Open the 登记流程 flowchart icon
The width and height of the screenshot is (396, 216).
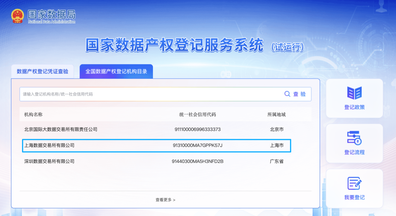pyautogui.click(x=354, y=138)
